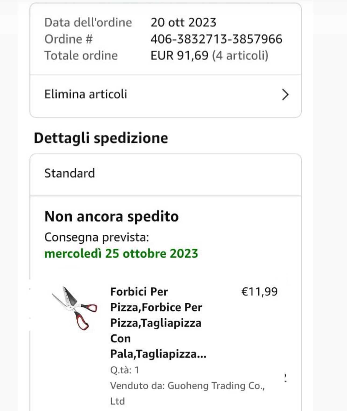Click the €11,99 item price
This screenshot has height=411, width=347.
(259, 292)
